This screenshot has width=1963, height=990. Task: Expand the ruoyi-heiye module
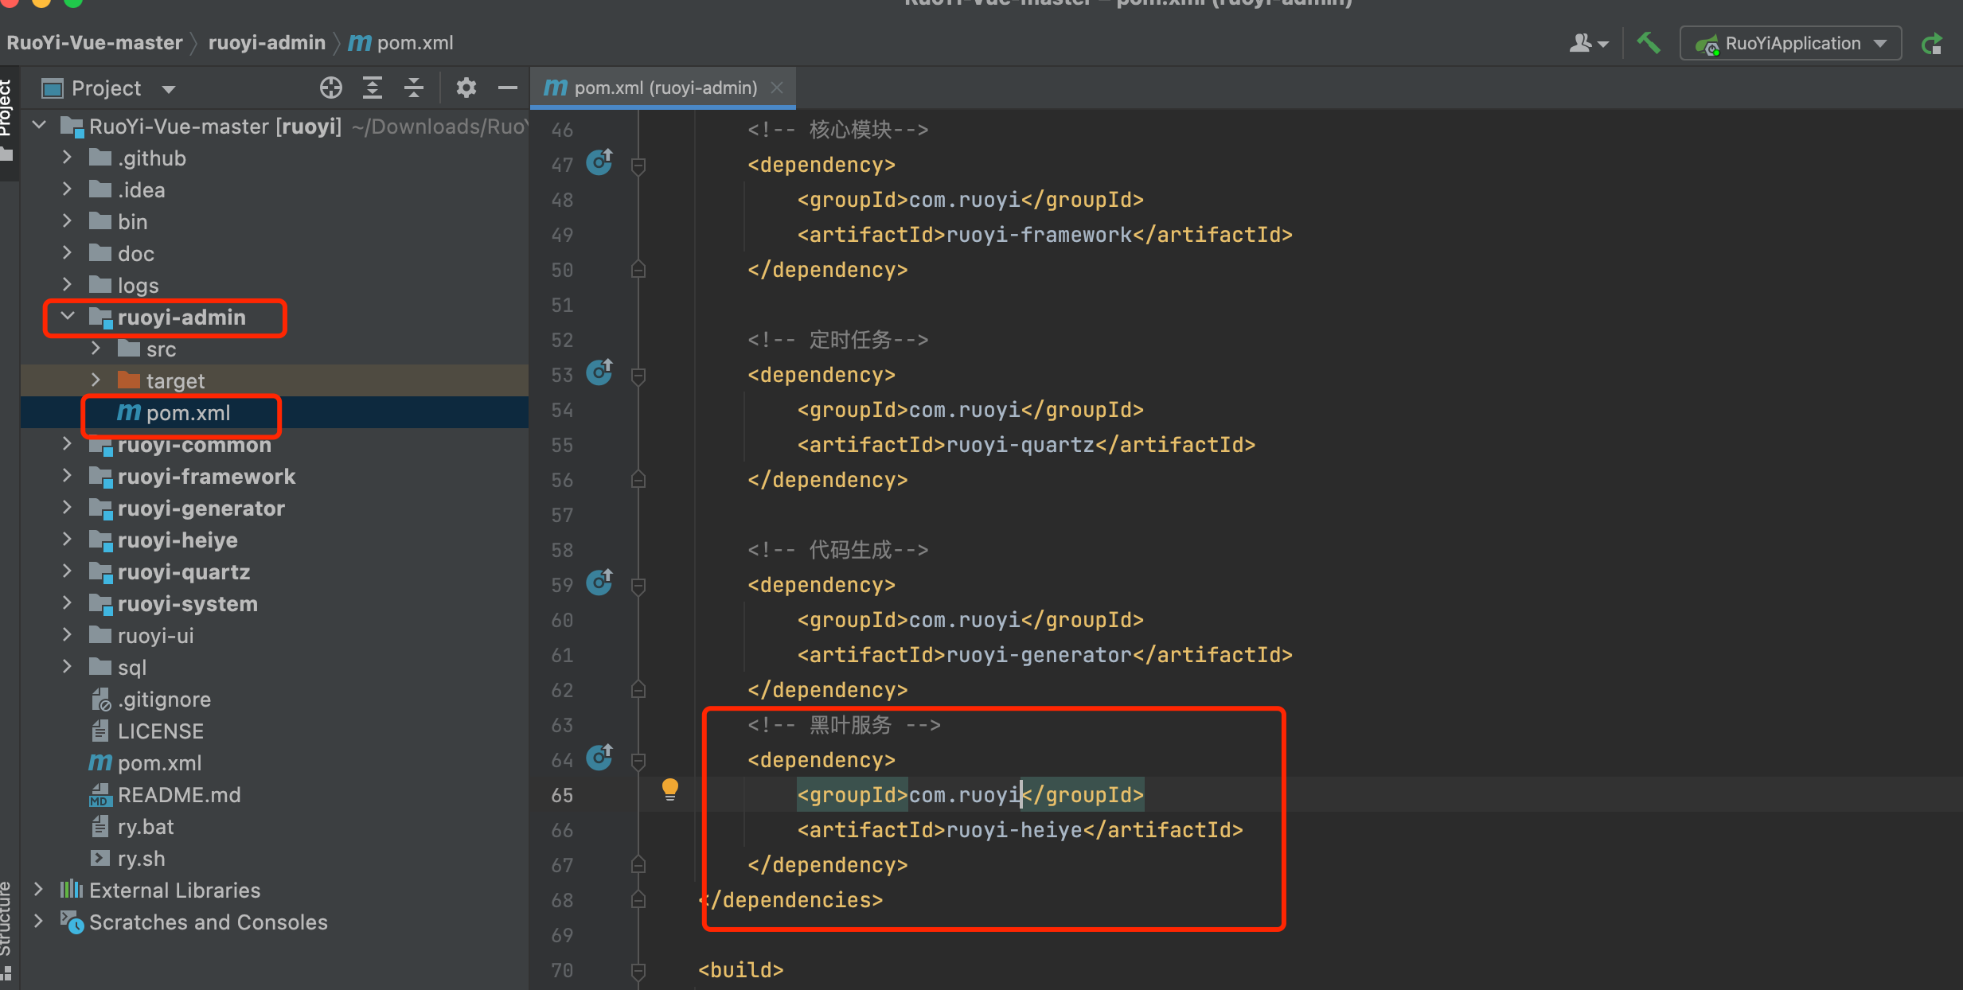click(68, 540)
